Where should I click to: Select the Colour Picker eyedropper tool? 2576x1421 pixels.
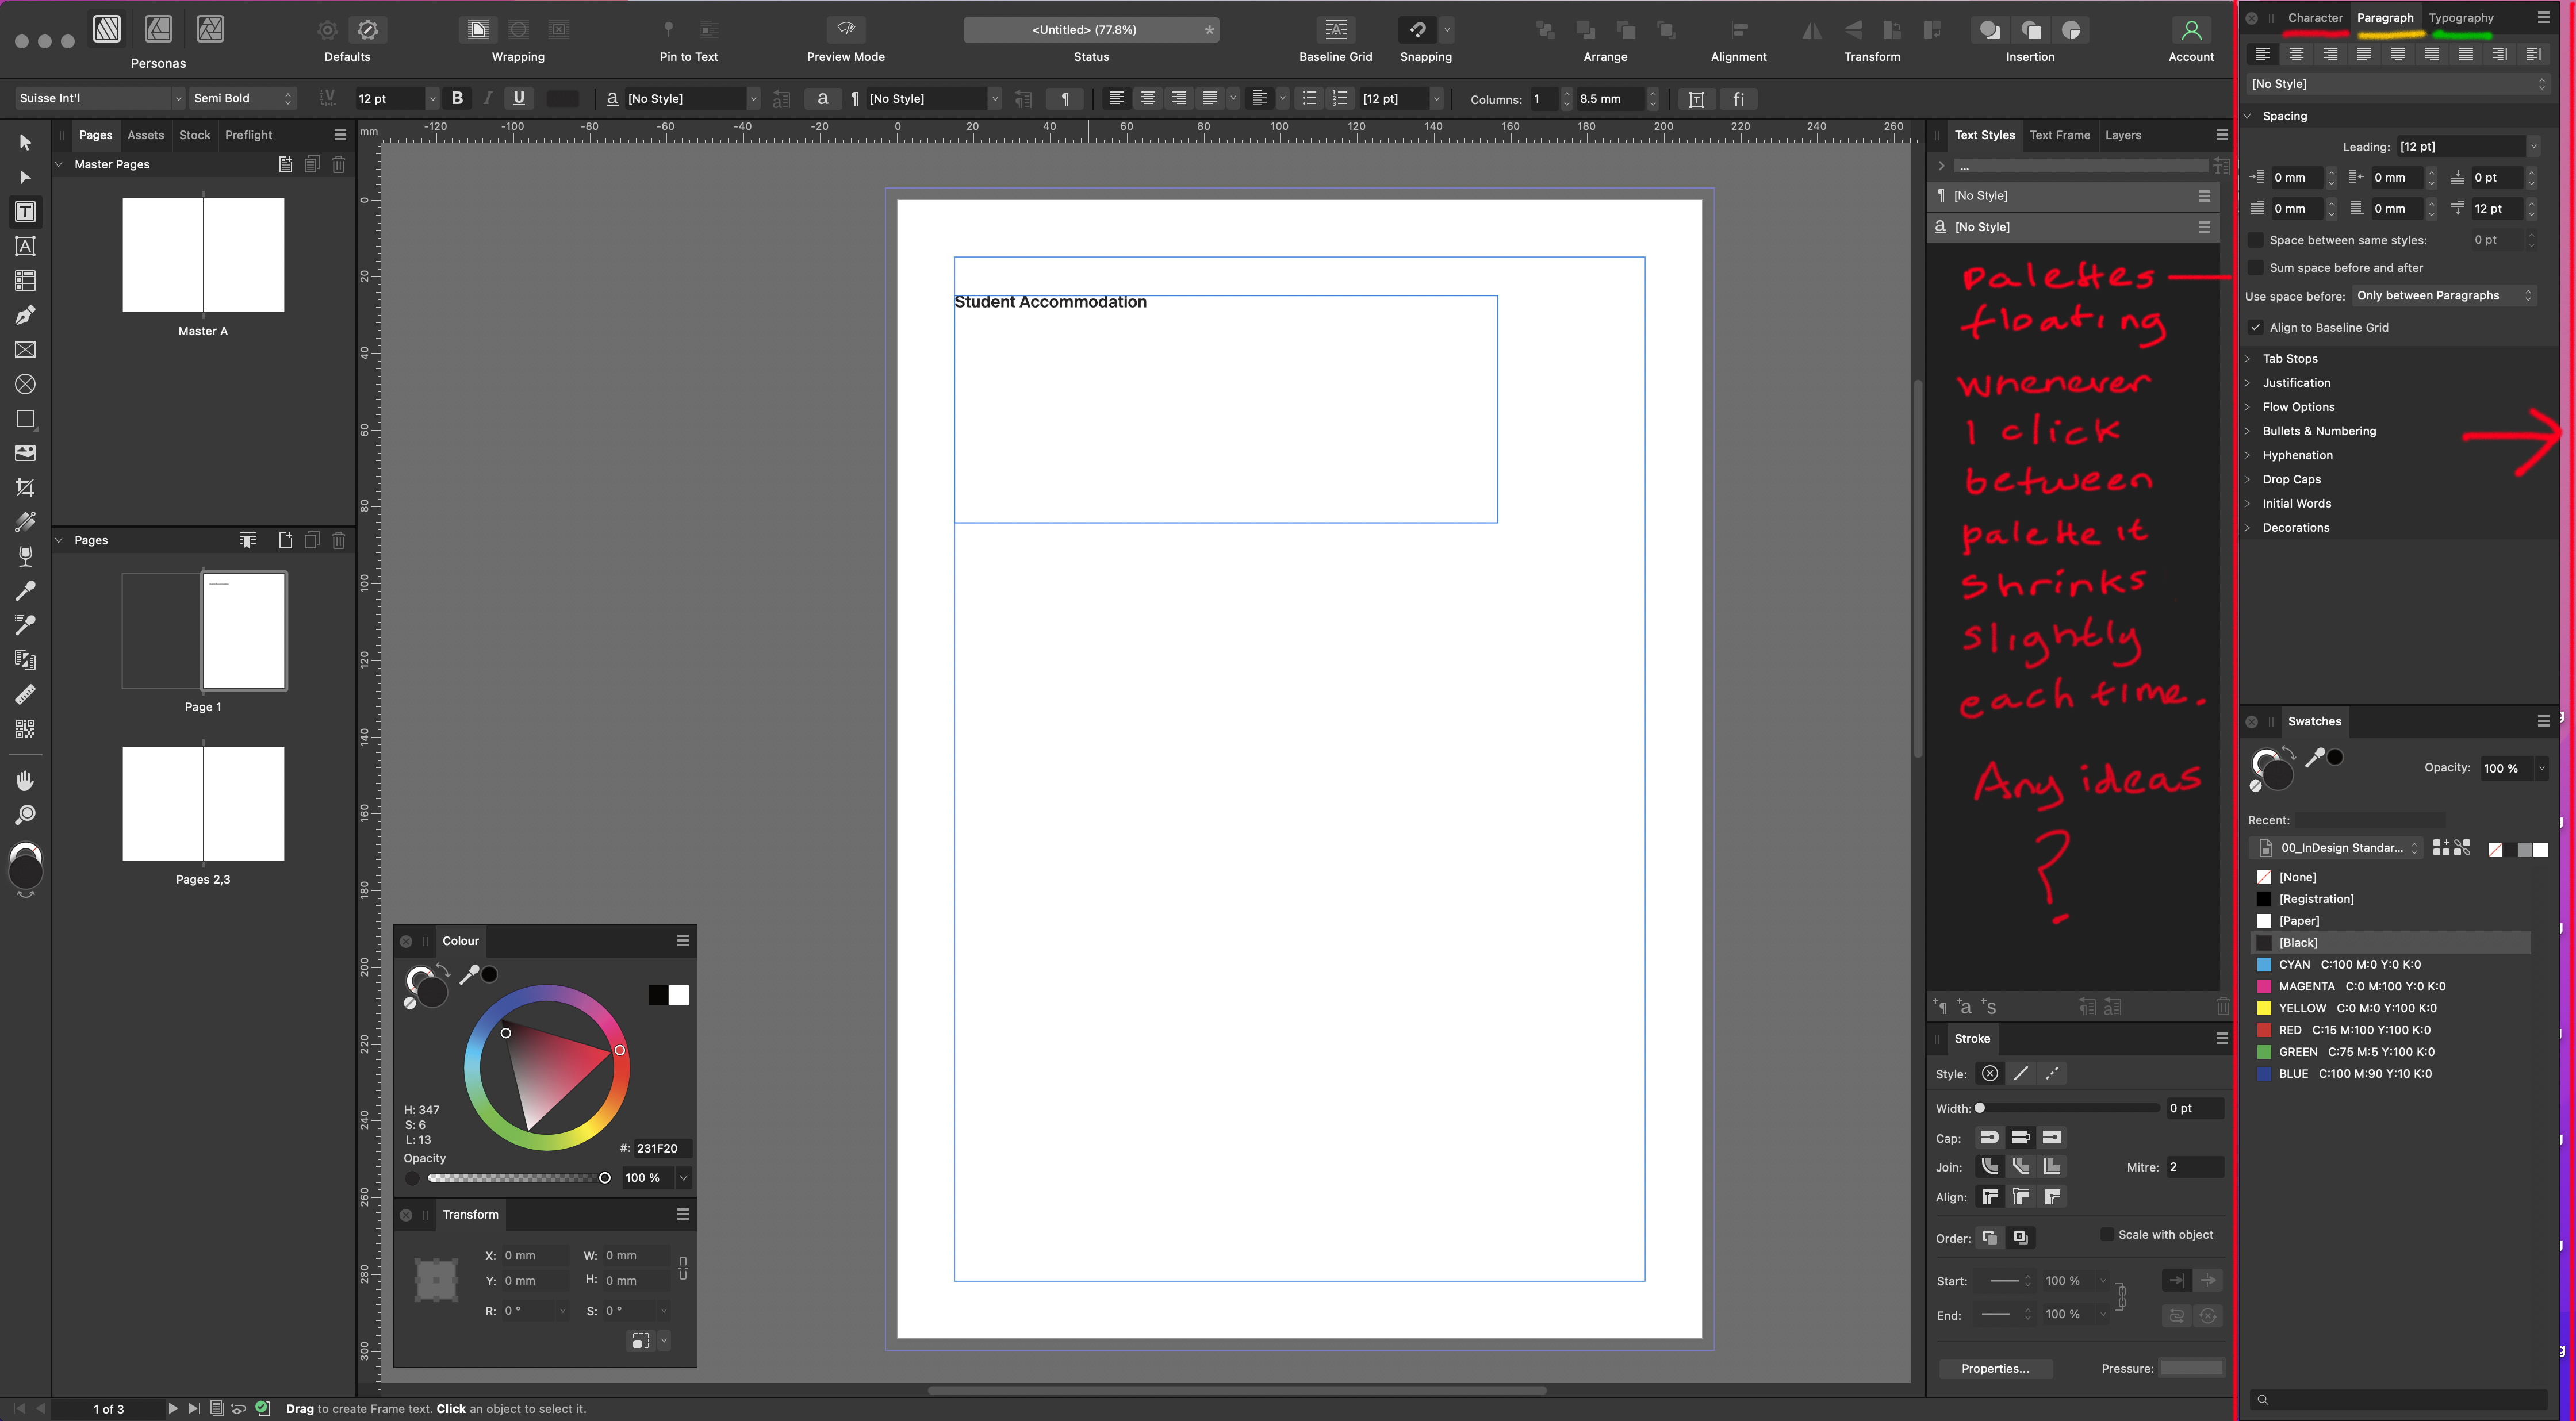(x=25, y=590)
